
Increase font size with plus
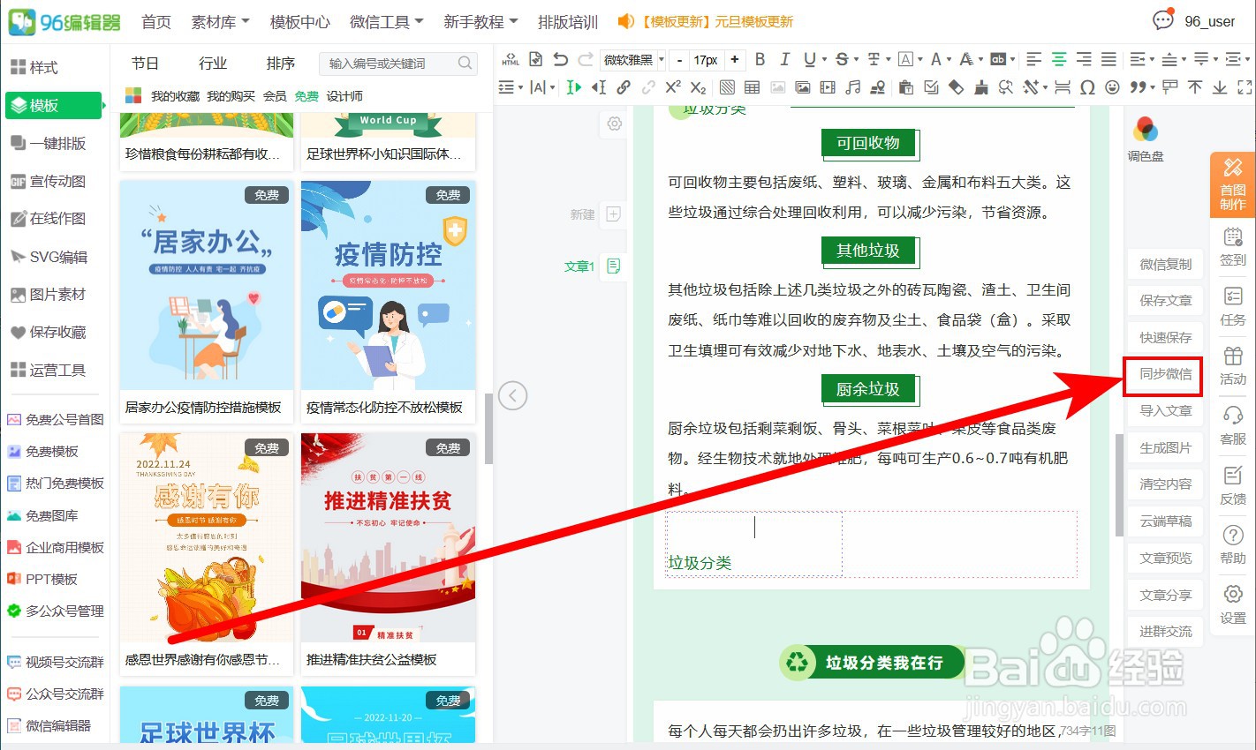coord(735,59)
